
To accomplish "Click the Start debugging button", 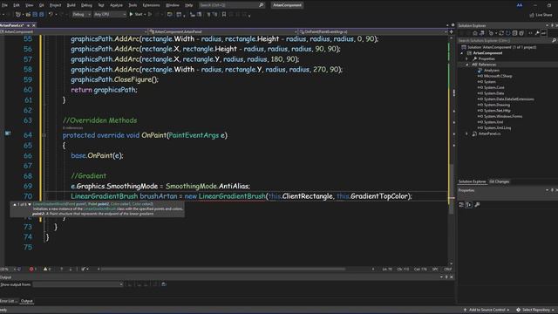I will point(136,15).
